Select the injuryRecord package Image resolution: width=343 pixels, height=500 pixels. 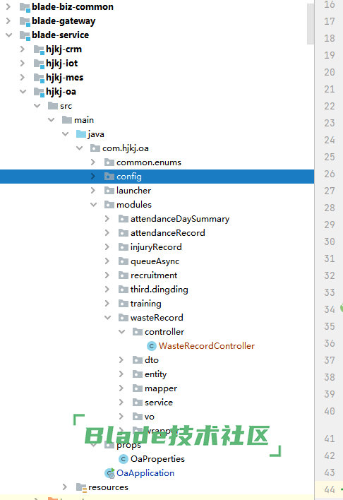tap(156, 247)
